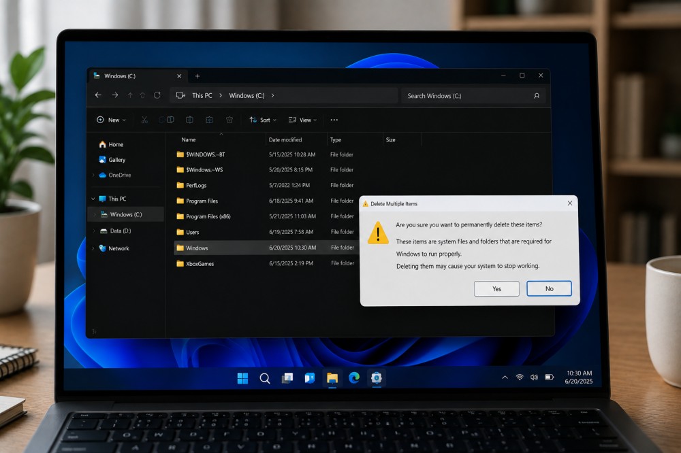Select the Windows folder row

[x=266, y=248]
